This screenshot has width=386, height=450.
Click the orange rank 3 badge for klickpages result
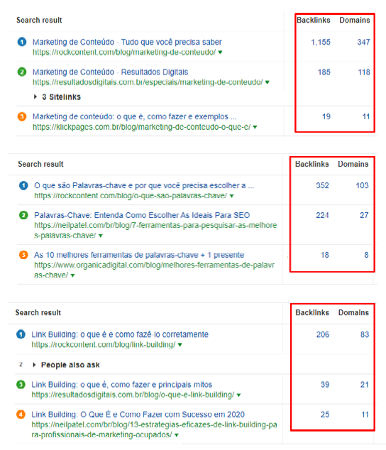pos(22,116)
